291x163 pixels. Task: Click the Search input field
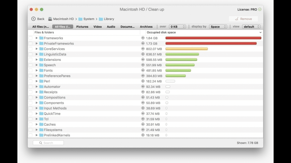point(48,143)
